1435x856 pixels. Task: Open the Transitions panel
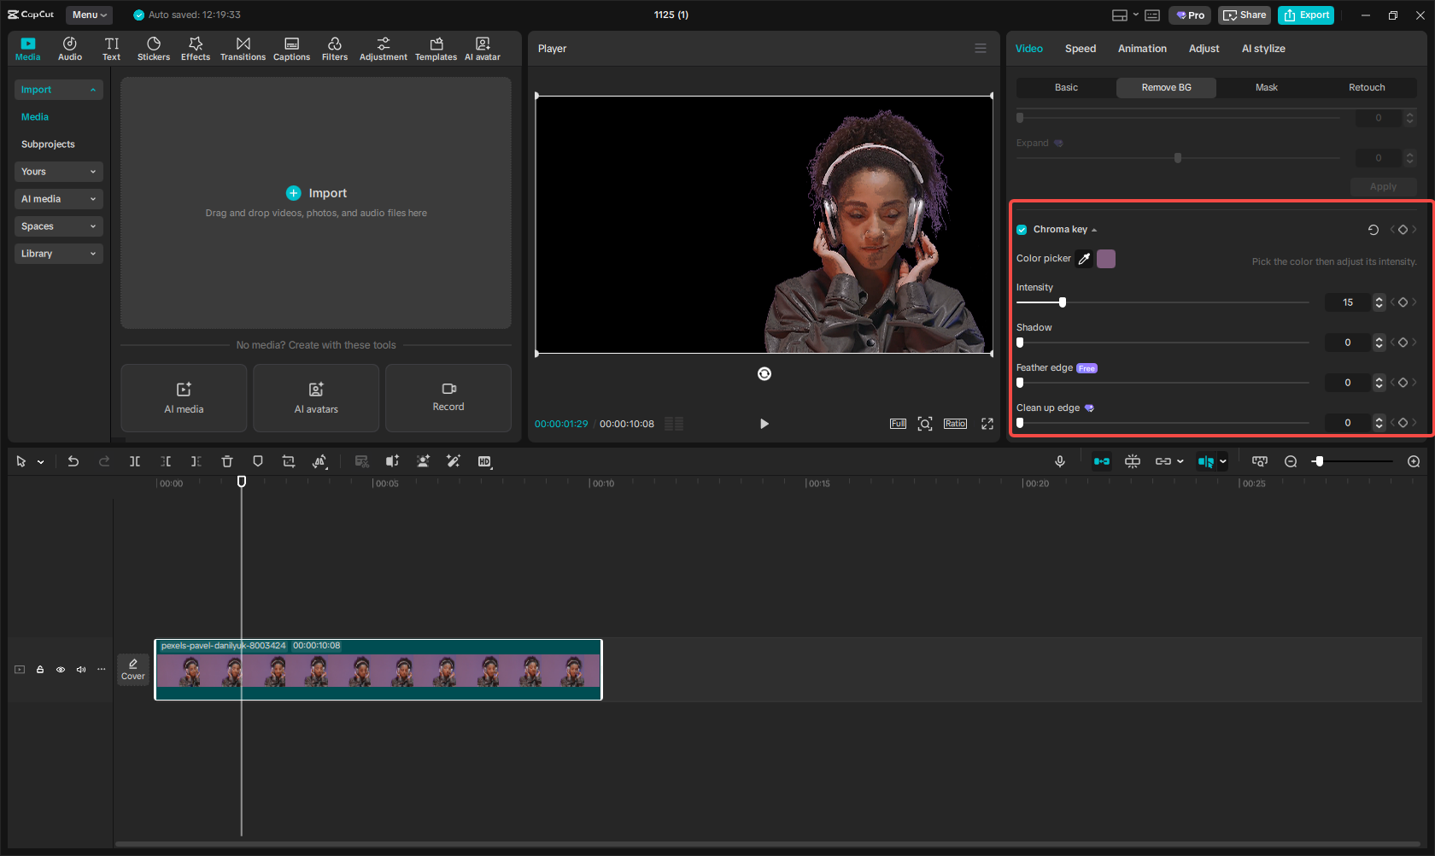coord(243,48)
